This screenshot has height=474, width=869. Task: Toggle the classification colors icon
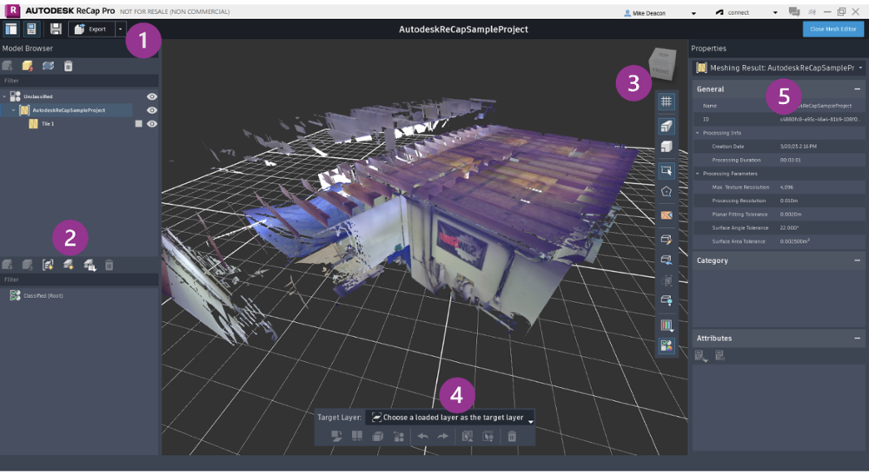(667, 346)
